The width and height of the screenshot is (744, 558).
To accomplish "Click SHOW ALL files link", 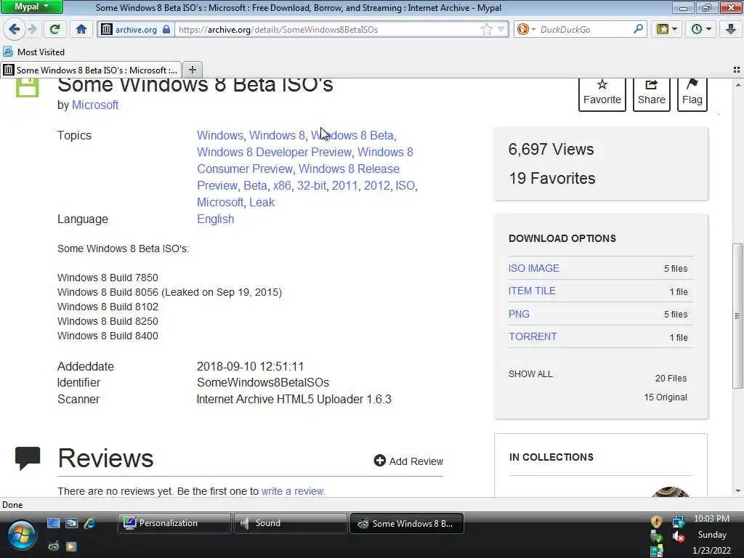I will click(530, 374).
